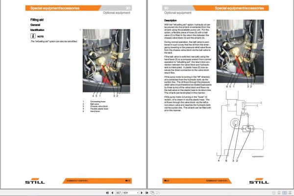This screenshot has width=294, height=196.
Task: Click the 'General' subheading
Action: tap(35, 25)
